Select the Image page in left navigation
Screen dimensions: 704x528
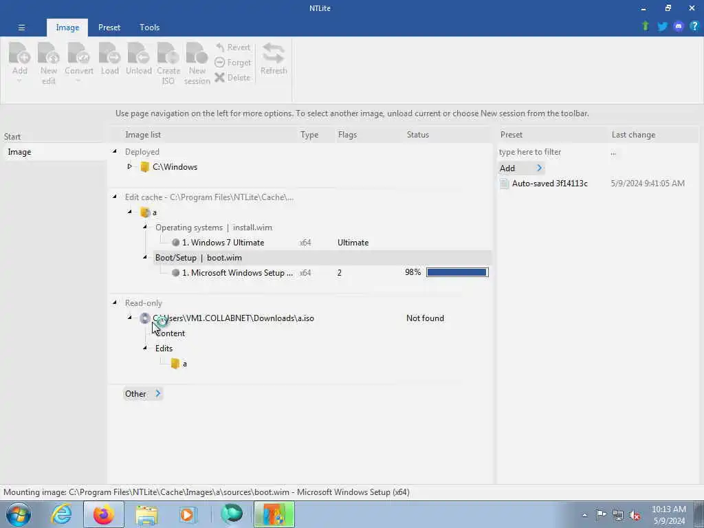(x=54, y=152)
